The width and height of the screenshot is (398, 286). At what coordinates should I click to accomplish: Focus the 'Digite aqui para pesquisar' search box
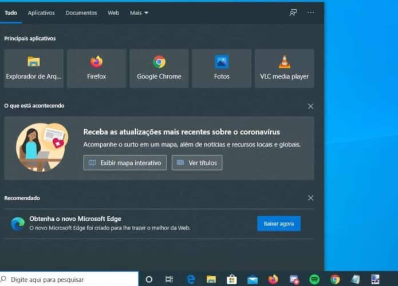coord(69,279)
